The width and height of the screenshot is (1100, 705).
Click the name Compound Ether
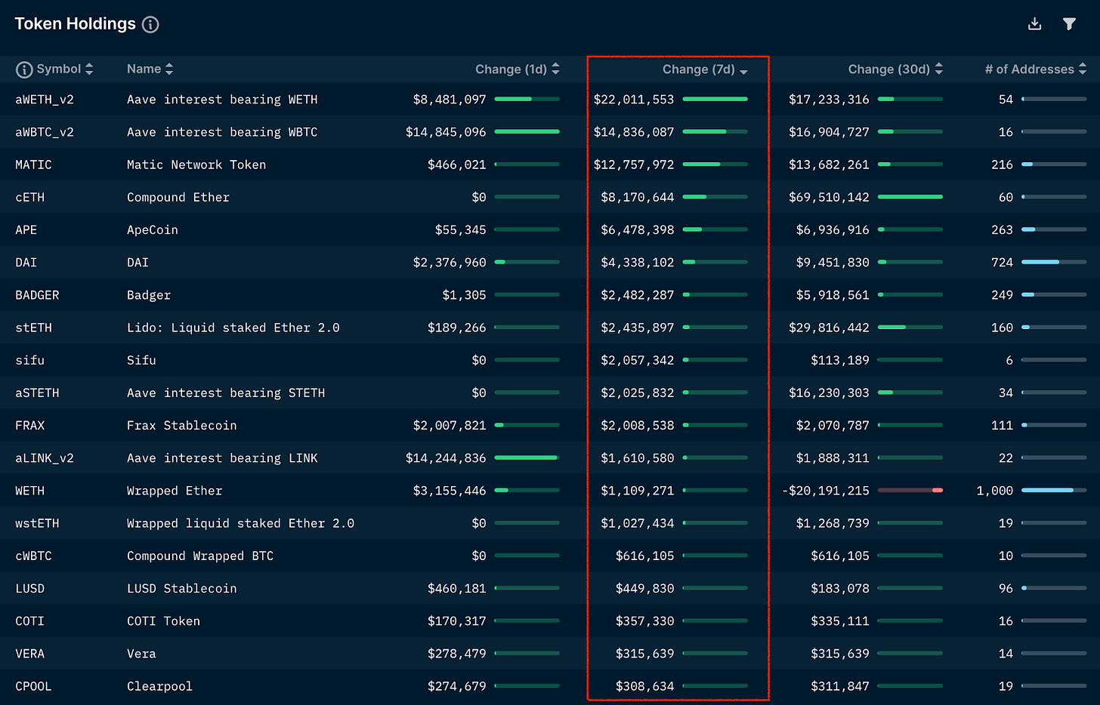[x=178, y=197]
